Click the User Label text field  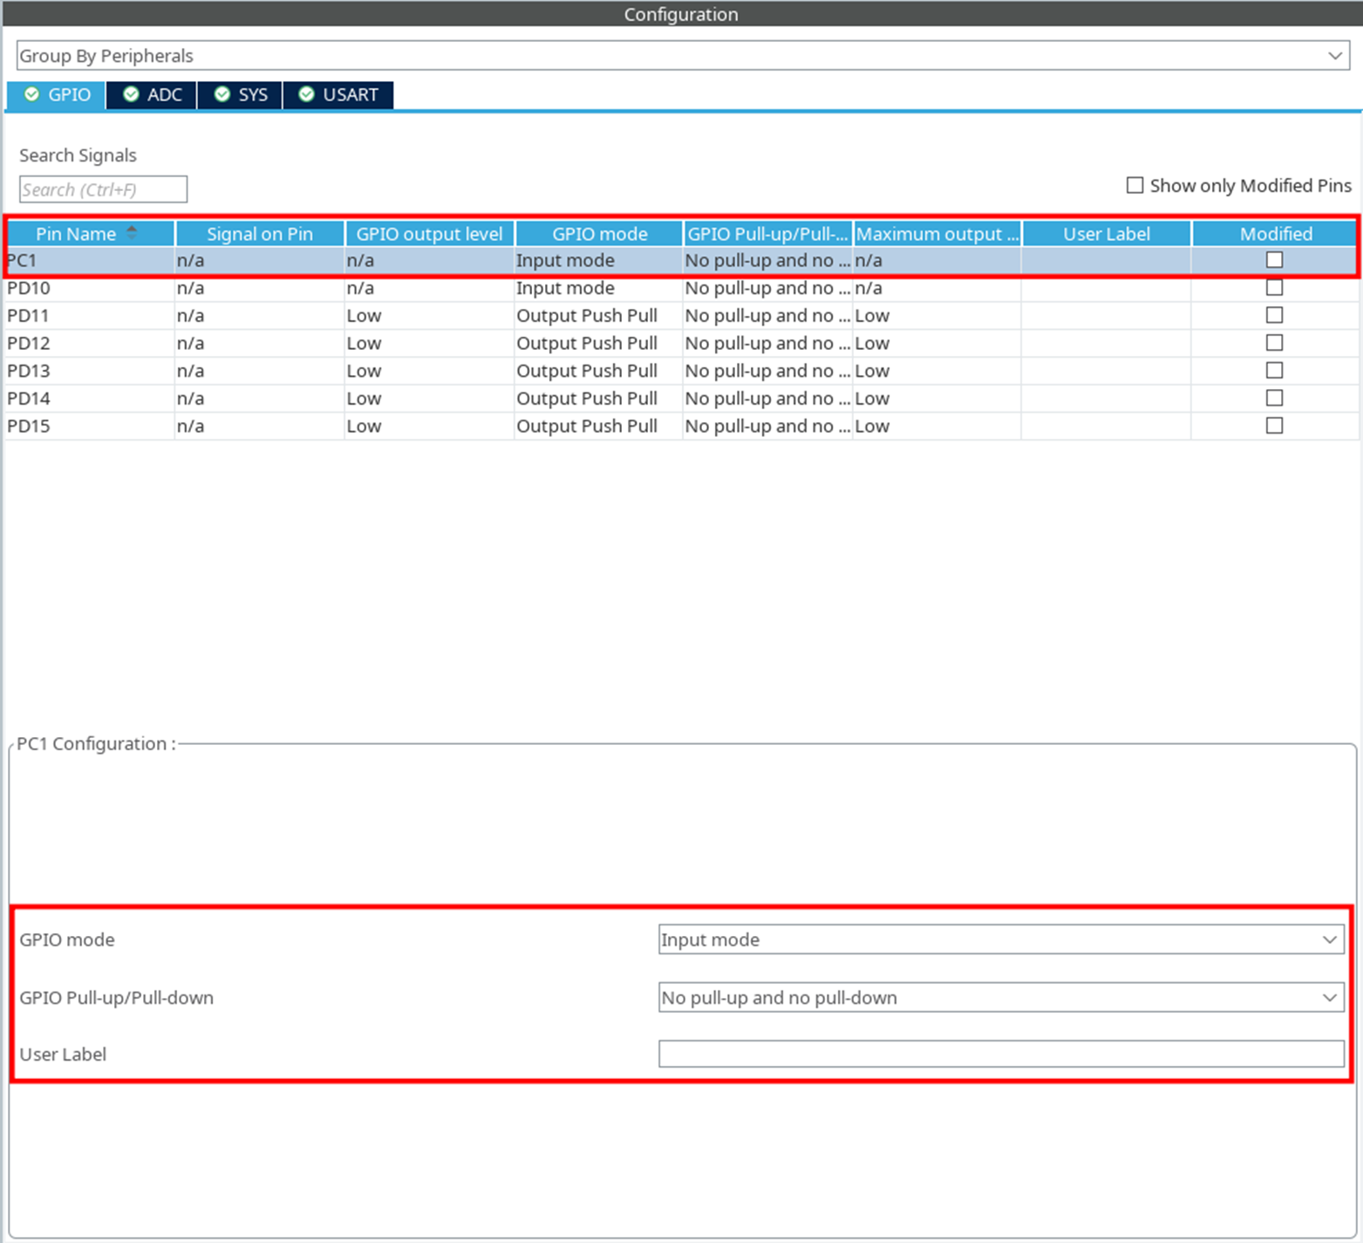coord(1000,1054)
